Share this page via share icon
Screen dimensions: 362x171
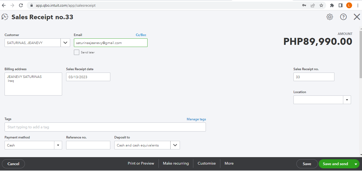pyautogui.click(x=313, y=5)
